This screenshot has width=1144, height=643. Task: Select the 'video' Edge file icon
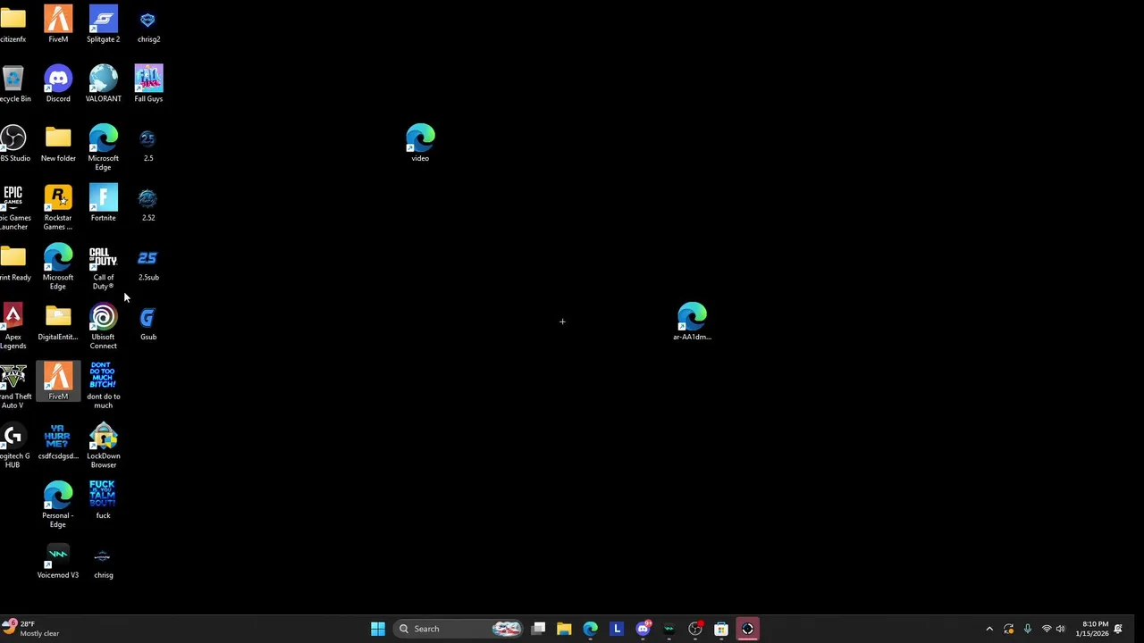[420, 144]
